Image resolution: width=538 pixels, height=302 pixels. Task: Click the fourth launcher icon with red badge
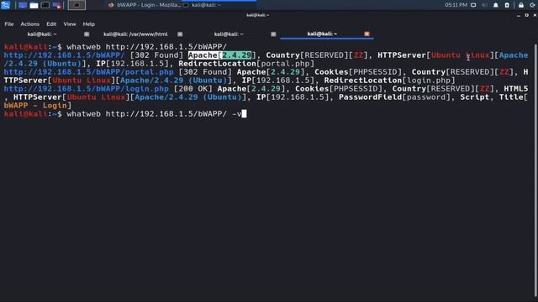coord(57,5)
